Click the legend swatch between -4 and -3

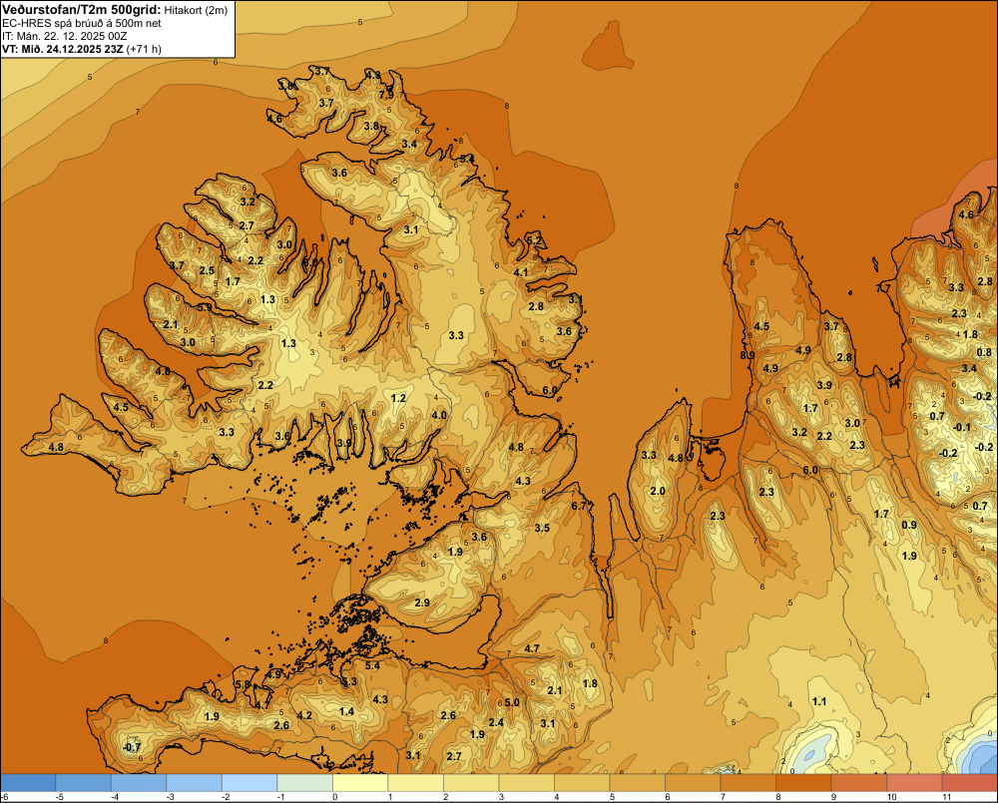[139, 783]
